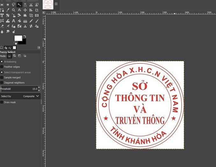216x167 pixels.
Task: Close the open image tab
Action: (56, 4)
